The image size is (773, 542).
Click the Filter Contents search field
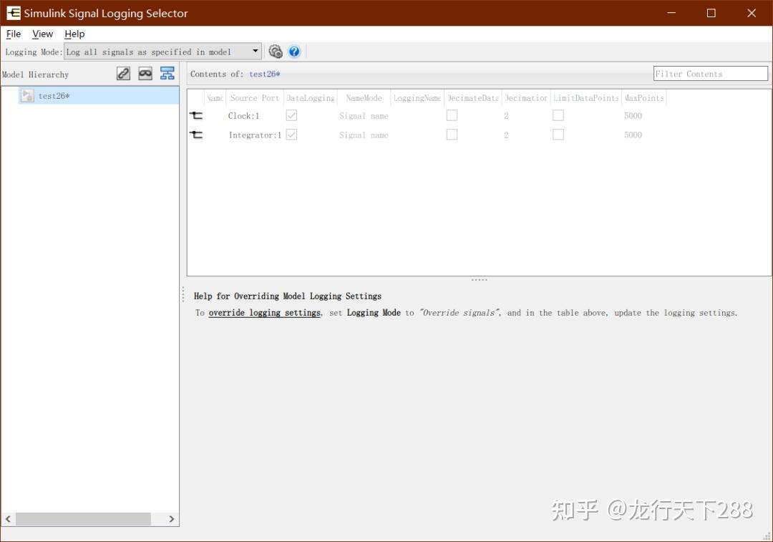711,74
